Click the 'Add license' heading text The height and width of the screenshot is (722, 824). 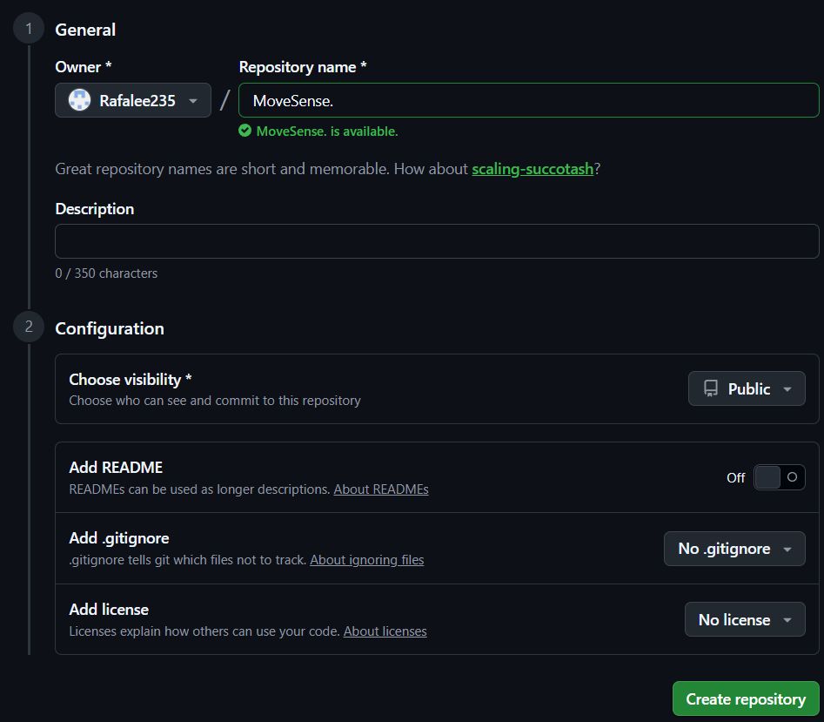(109, 609)
